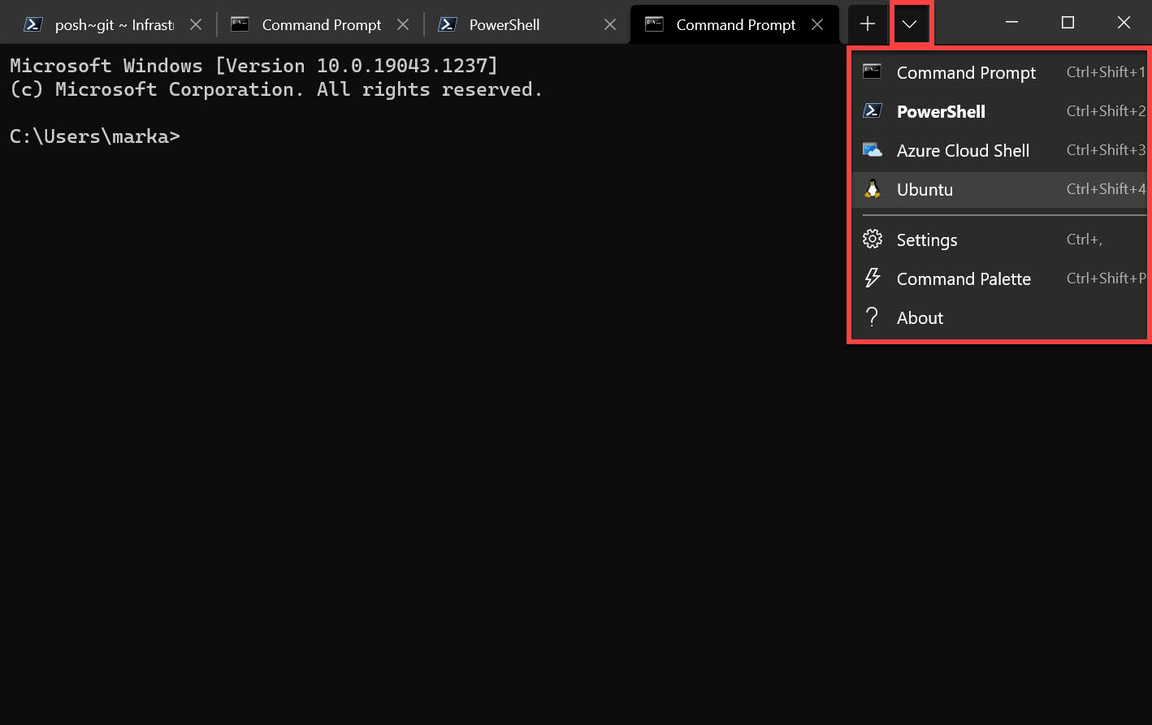This screenshot has height=725, width=1152.
Task: Choose Command Prompt from dropdown menu
Action: [x=999, y=72]
